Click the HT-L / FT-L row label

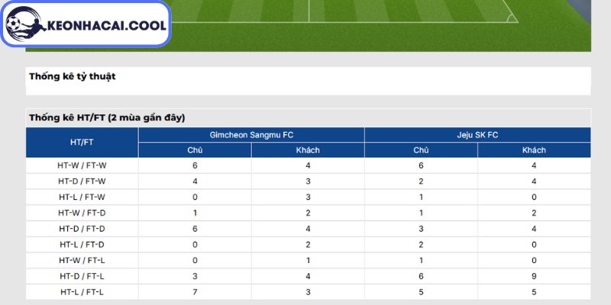[82, 292]
